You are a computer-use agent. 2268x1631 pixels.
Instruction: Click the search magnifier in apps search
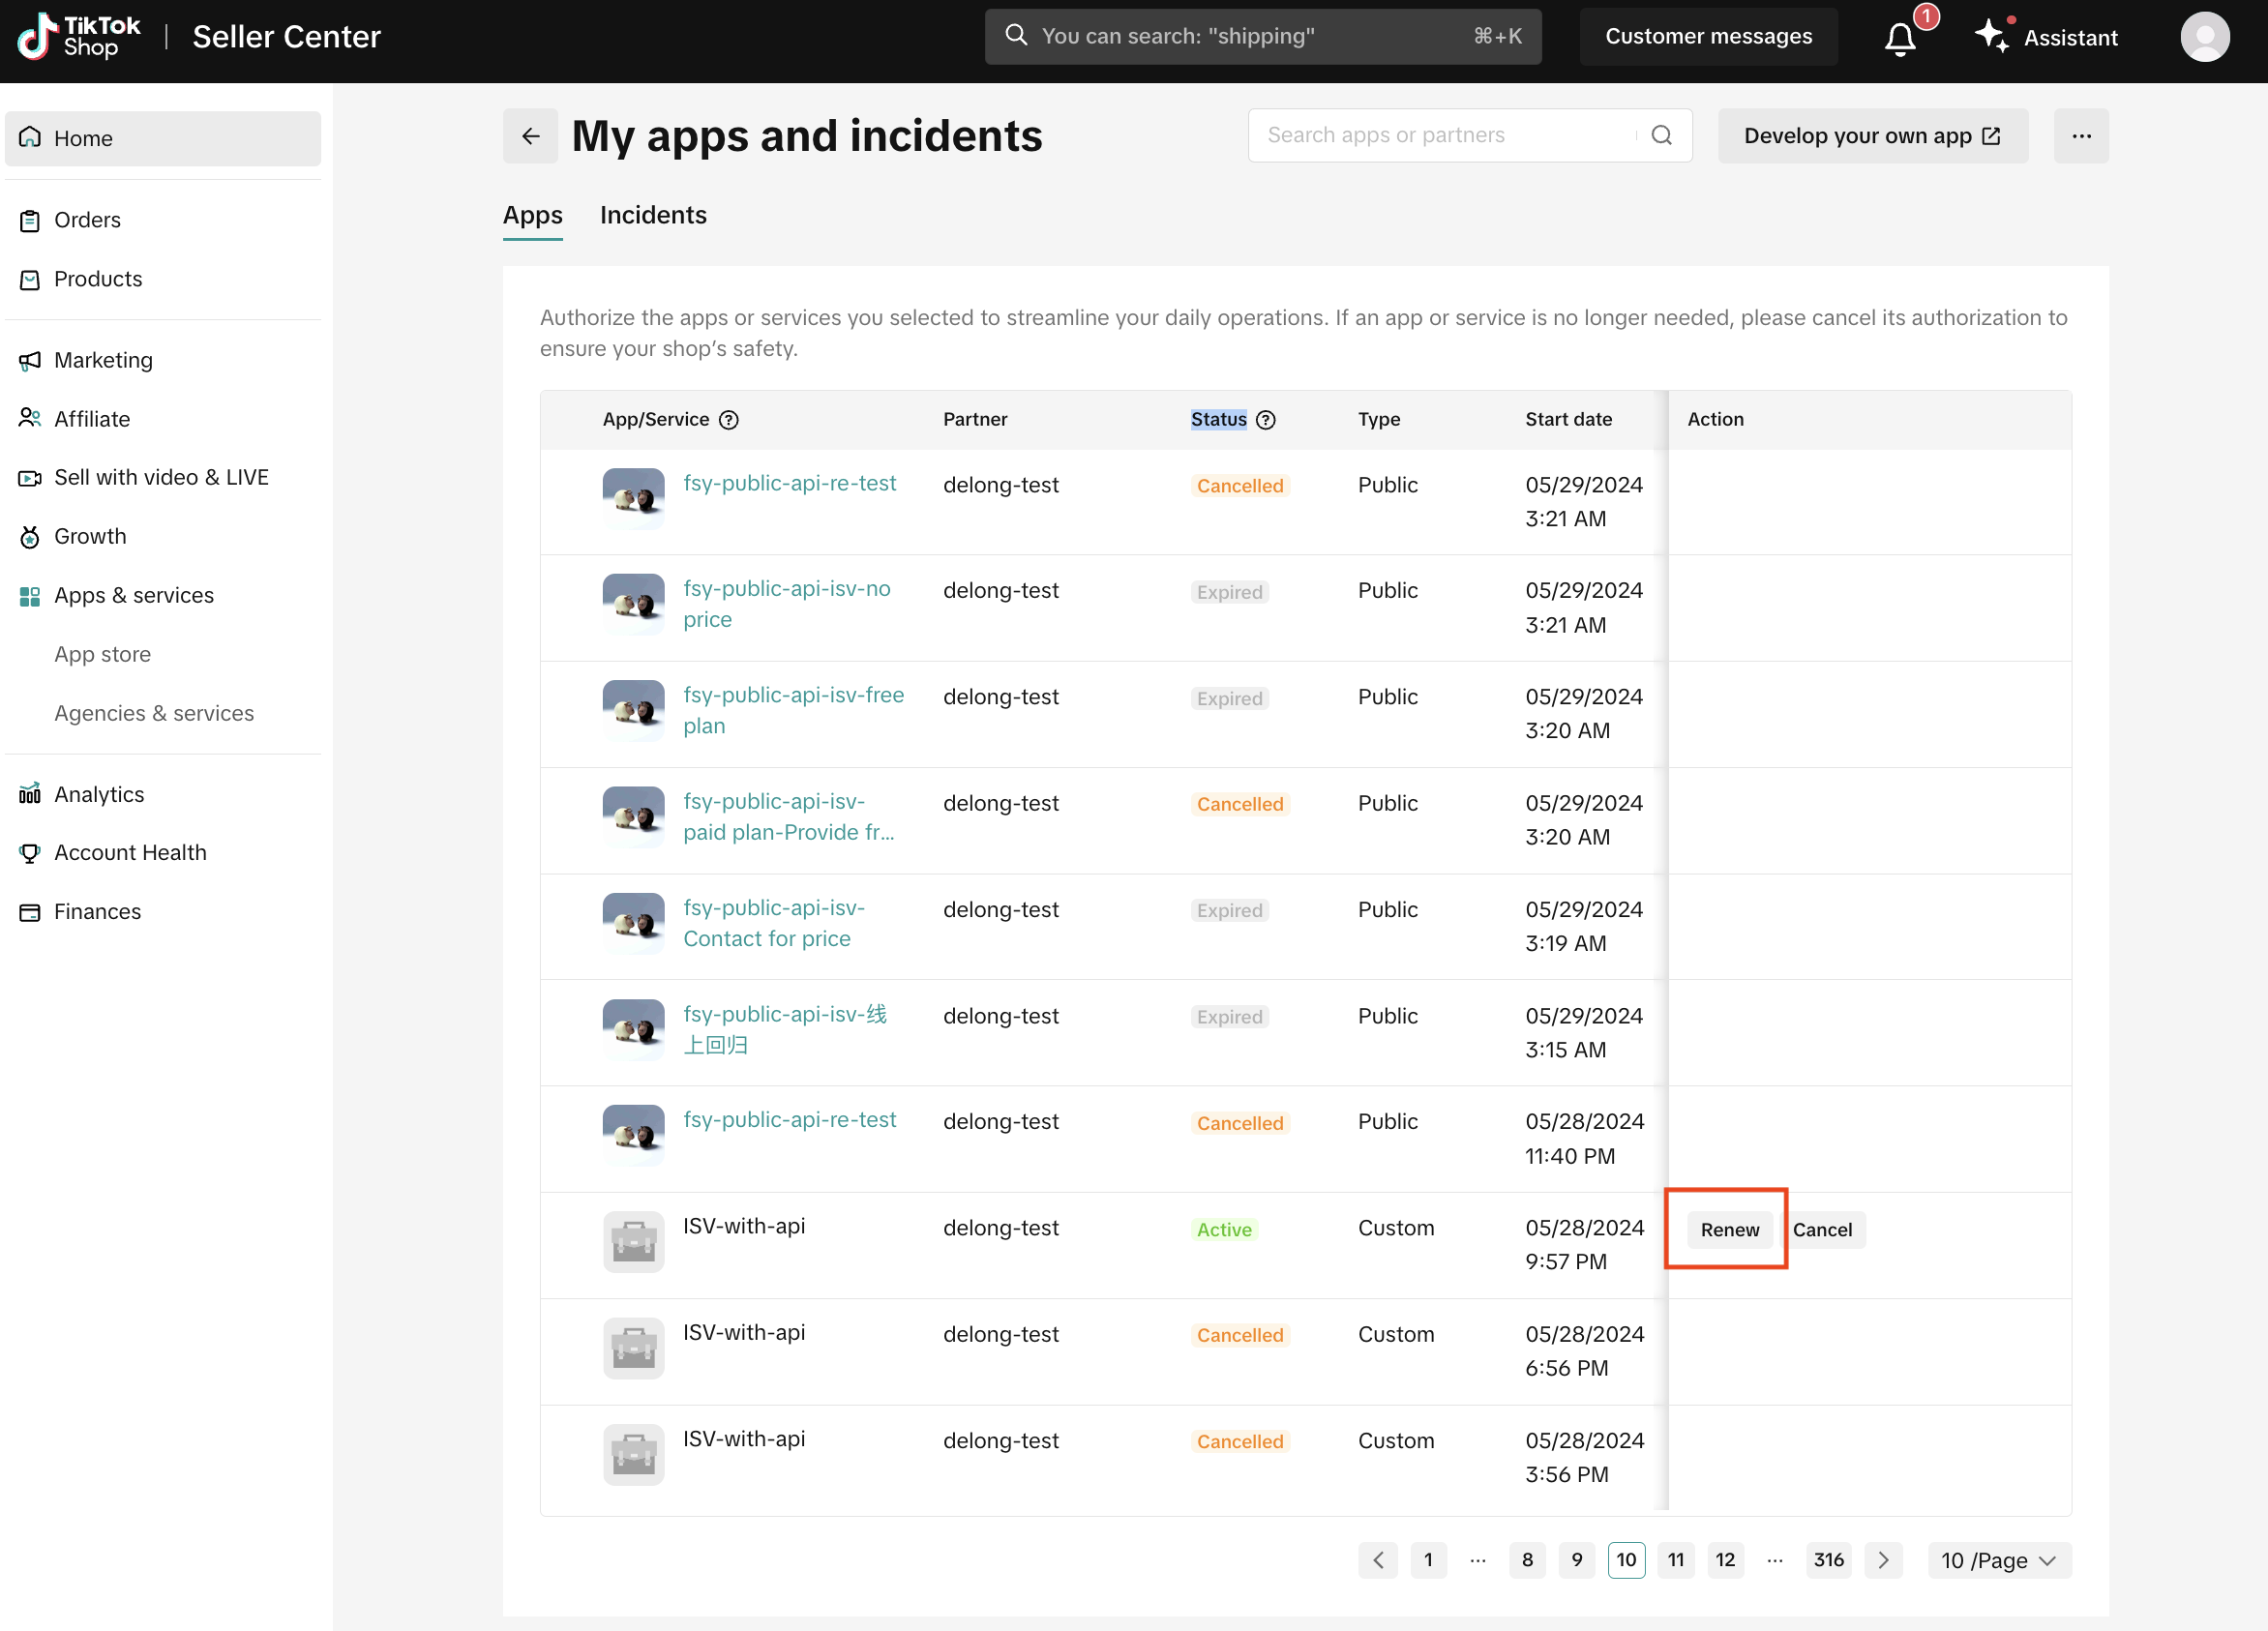pos(1661,135)
